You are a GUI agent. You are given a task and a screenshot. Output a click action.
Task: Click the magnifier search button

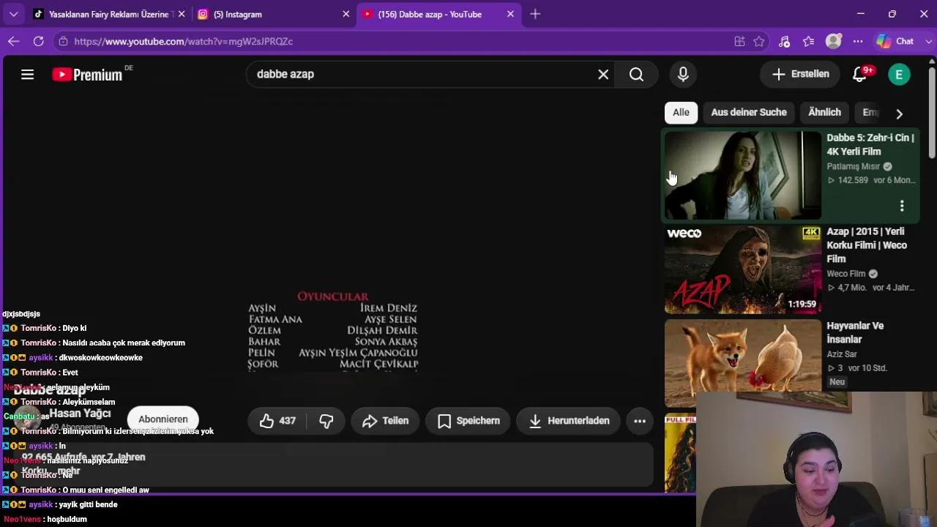(636, 74)
